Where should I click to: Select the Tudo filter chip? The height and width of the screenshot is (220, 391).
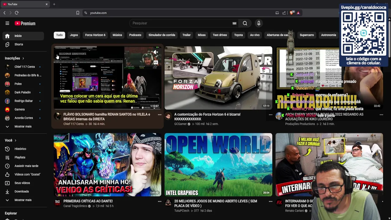59,35
